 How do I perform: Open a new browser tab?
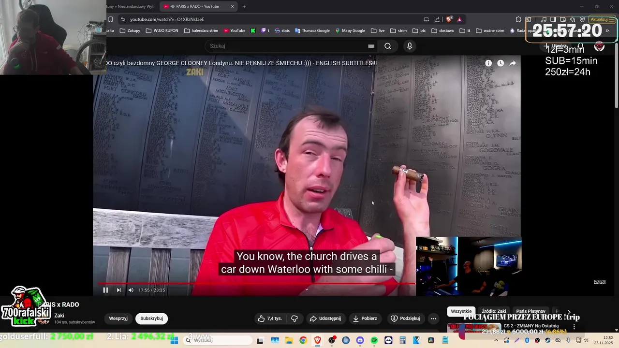point(244,6)
